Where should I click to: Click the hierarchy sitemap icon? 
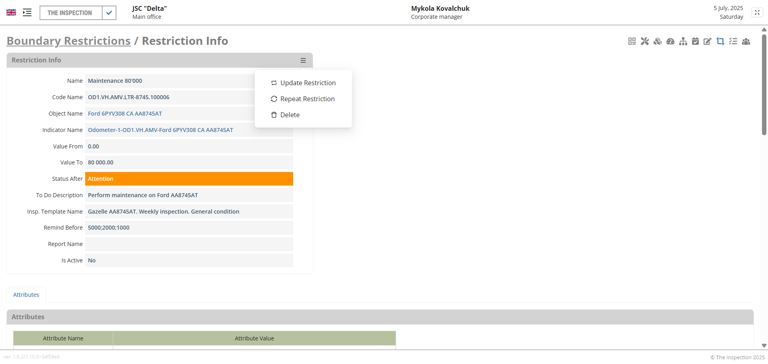point(683,41)
